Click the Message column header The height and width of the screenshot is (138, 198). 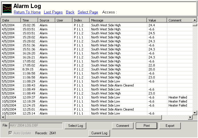coord(118,20)
